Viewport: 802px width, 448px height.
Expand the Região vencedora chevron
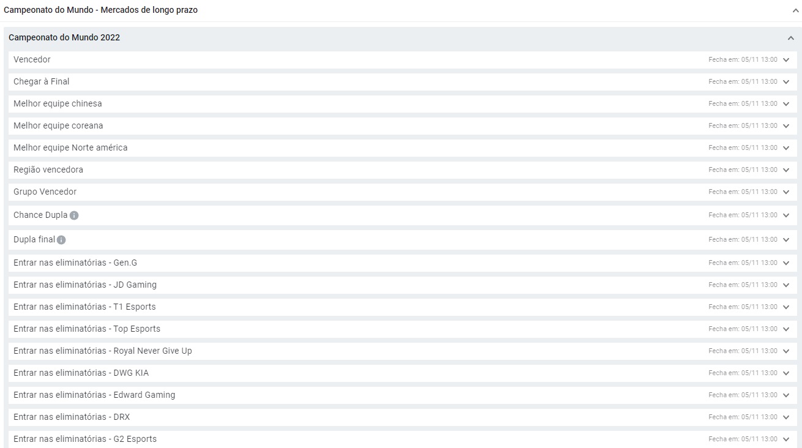786,170
